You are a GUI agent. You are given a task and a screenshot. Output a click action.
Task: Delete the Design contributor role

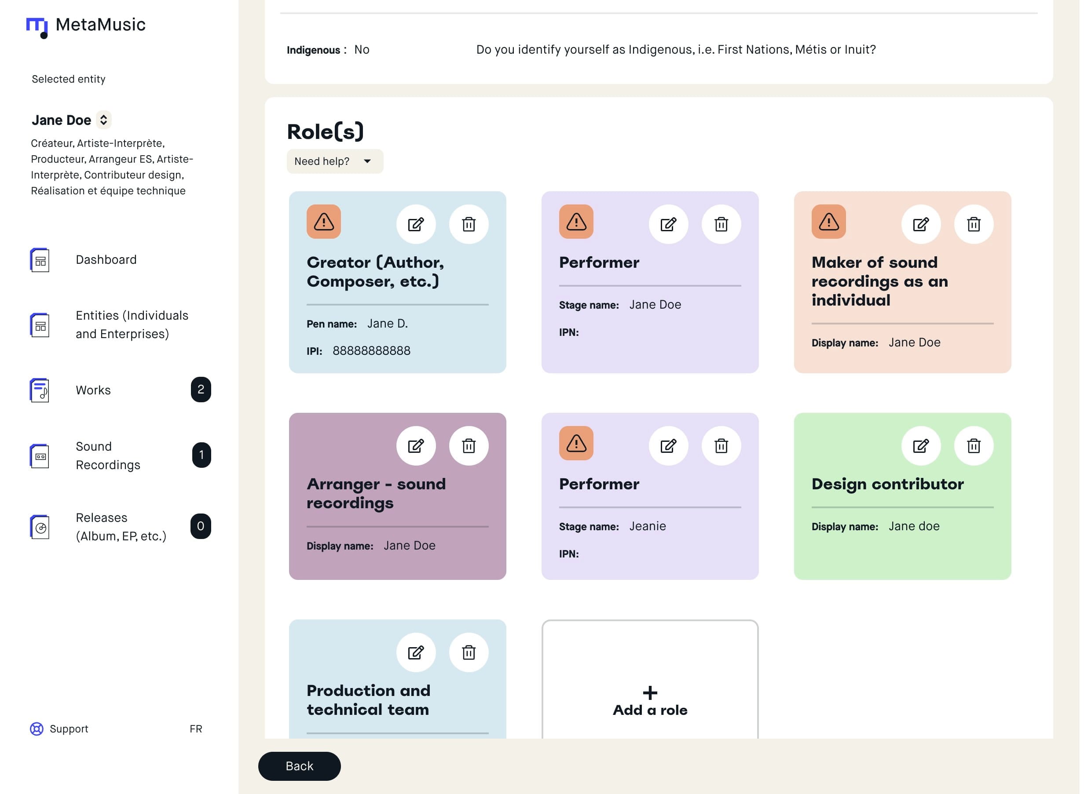click(x=974, y=446)
